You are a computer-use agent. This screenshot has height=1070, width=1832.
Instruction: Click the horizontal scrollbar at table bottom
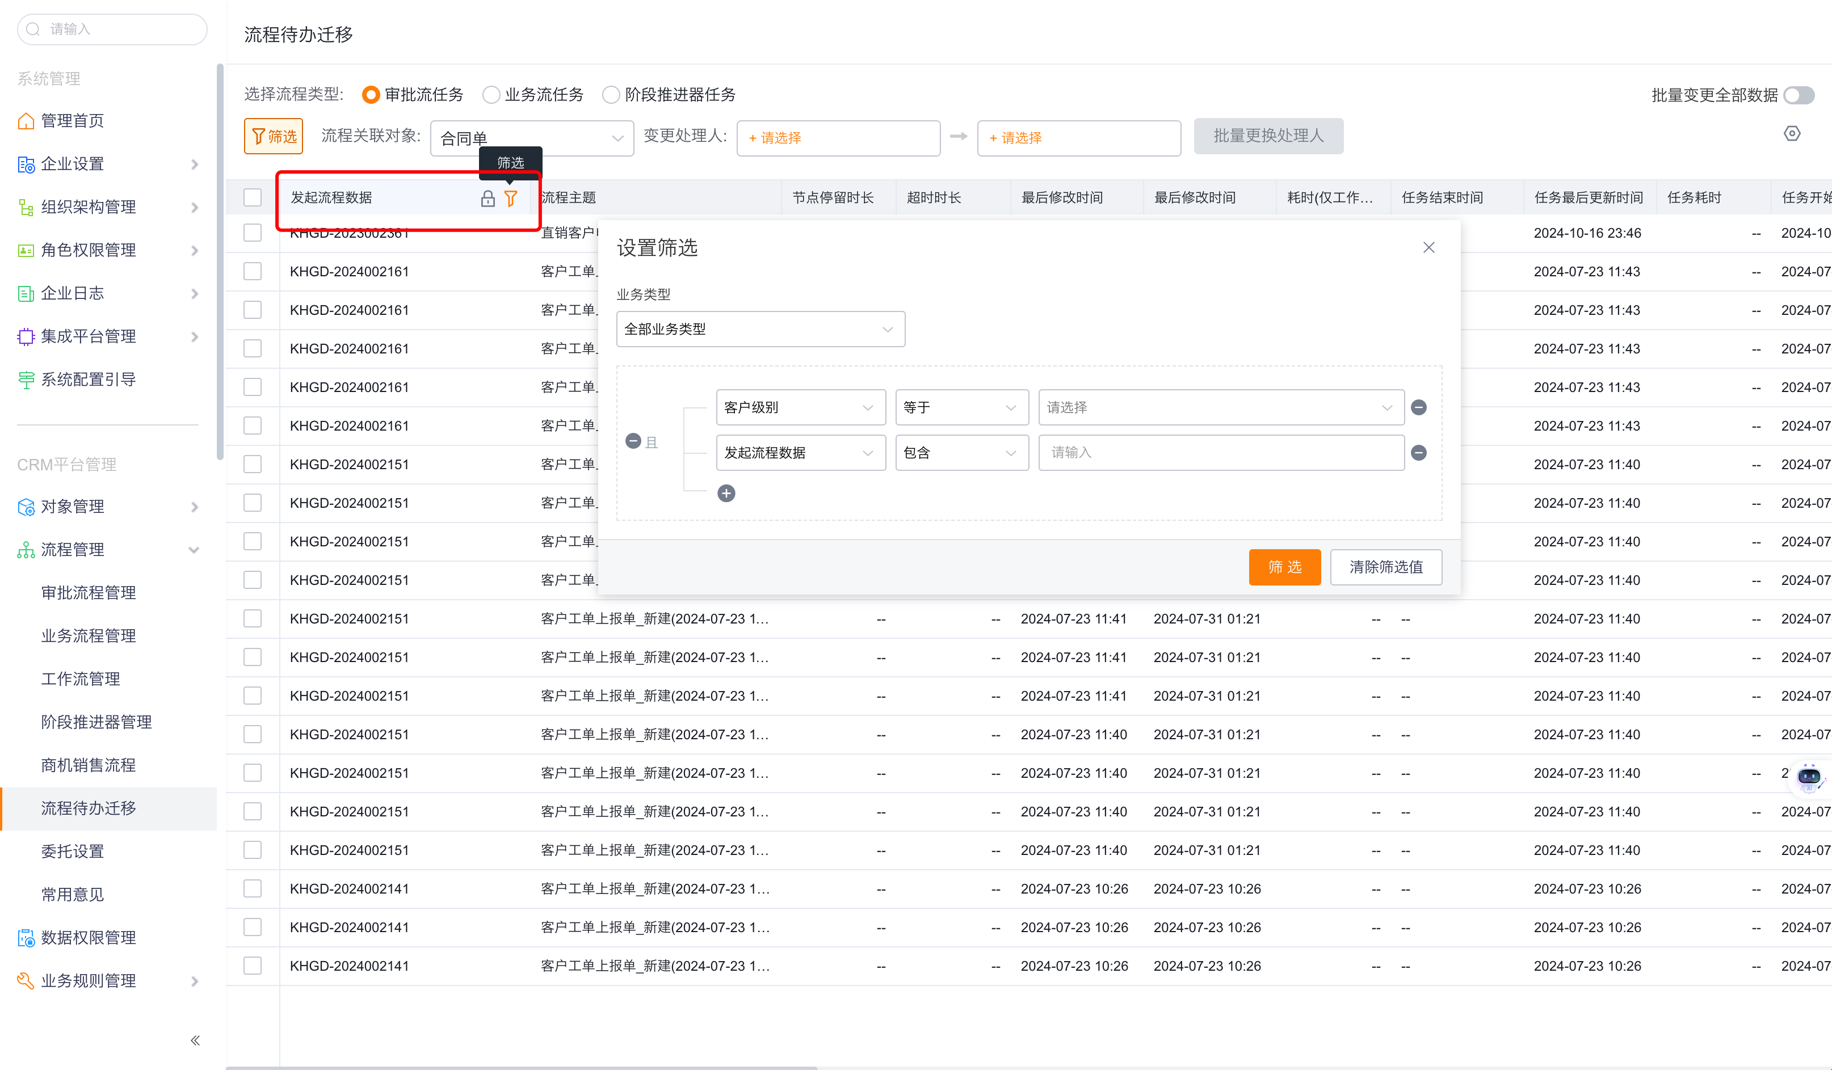pos(521,1067)
